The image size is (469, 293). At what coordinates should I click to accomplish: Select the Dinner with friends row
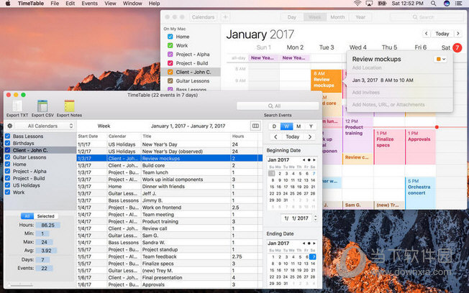pyautogui.click(x=170, y=187)
